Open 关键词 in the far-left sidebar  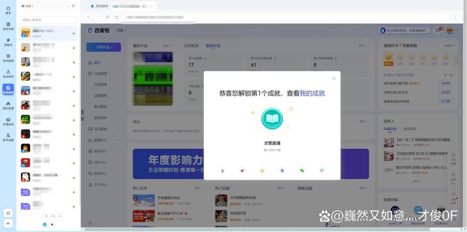(8, 42)
